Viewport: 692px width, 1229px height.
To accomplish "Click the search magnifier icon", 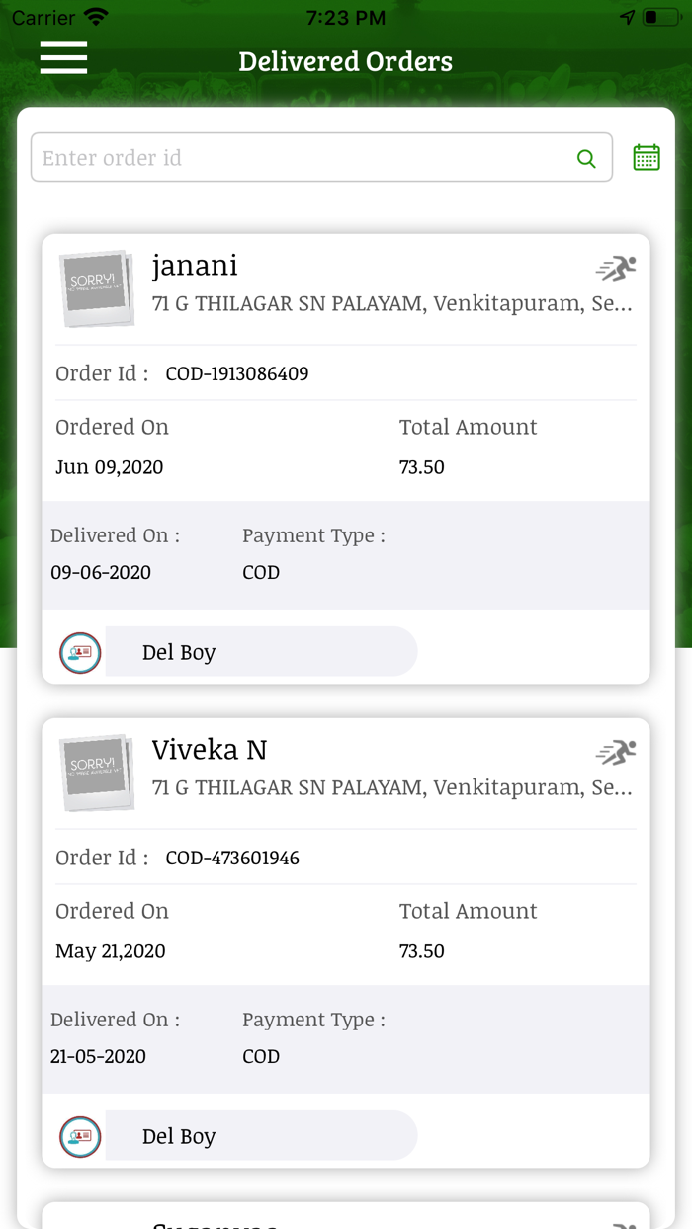I will pos(586,157).
